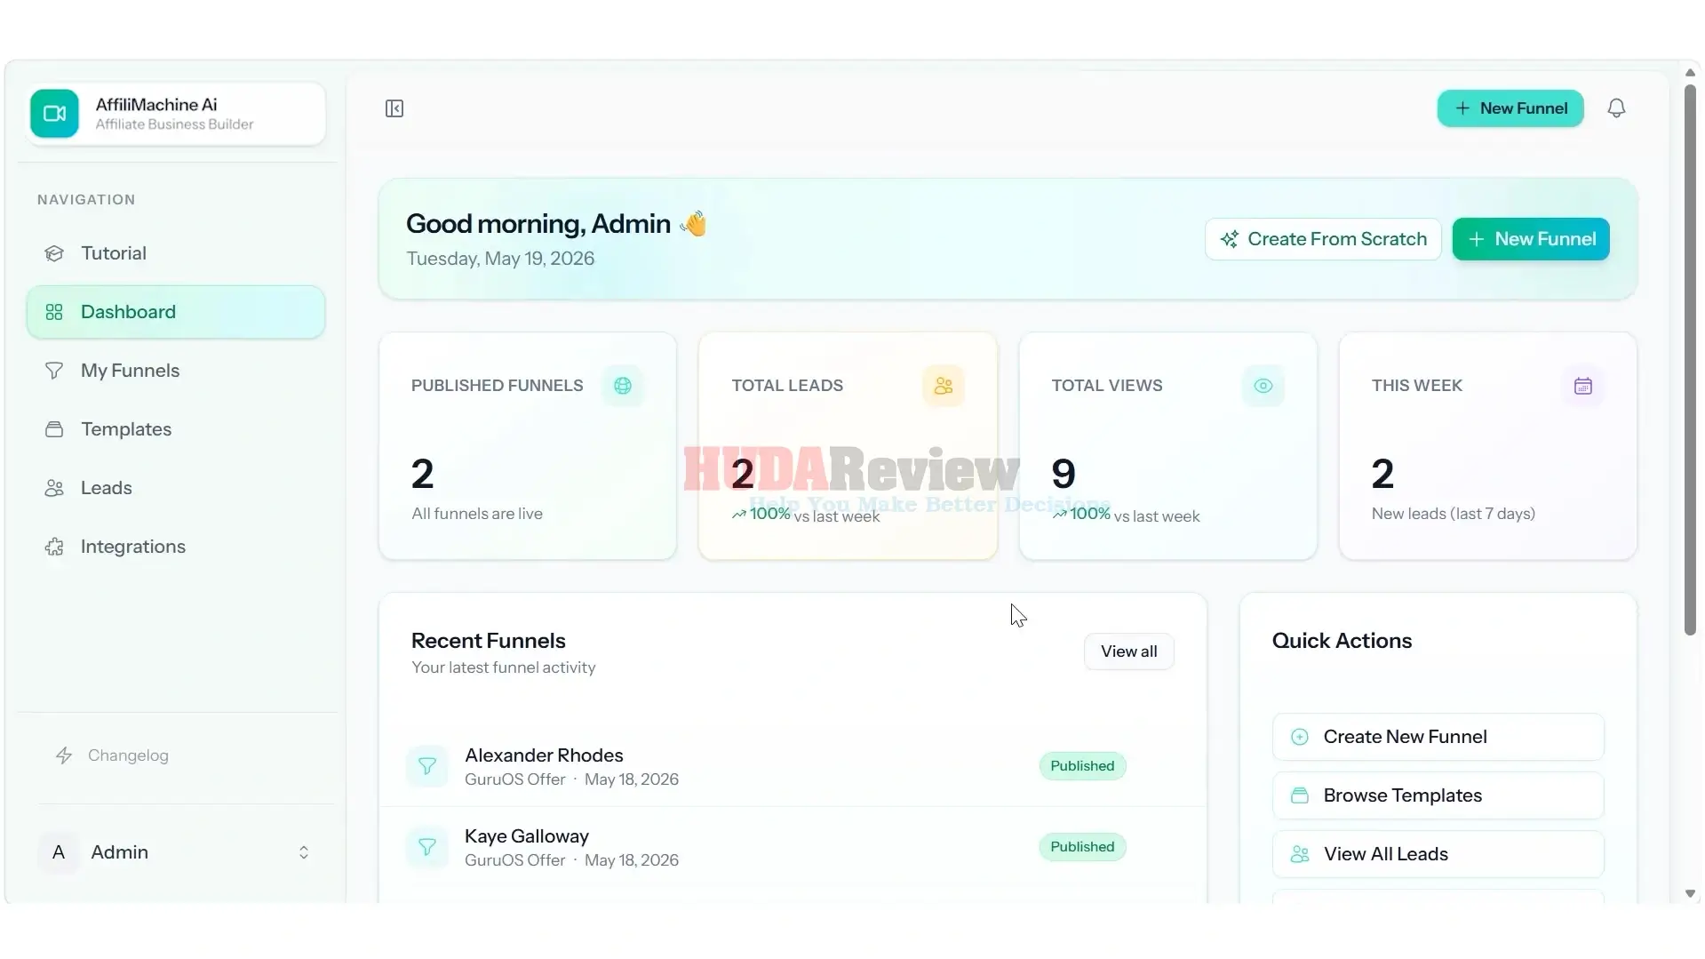Click the sparkle icon in Create From Scratch
This screenshot has height=959, width=1705.
[1230, 239]
